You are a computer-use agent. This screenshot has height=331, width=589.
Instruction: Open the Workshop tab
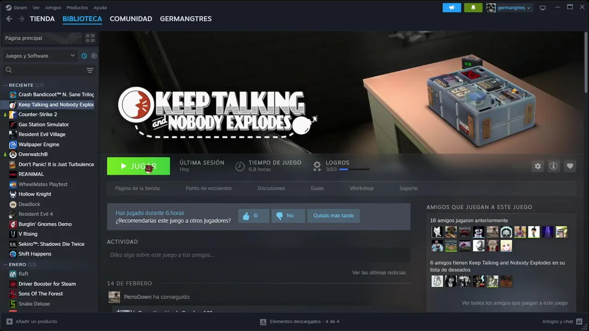(x=362, y=188)
